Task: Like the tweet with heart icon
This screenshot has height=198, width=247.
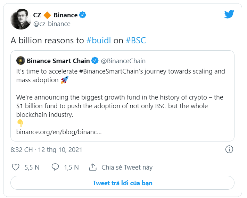Action: click(x=16, y=167)
